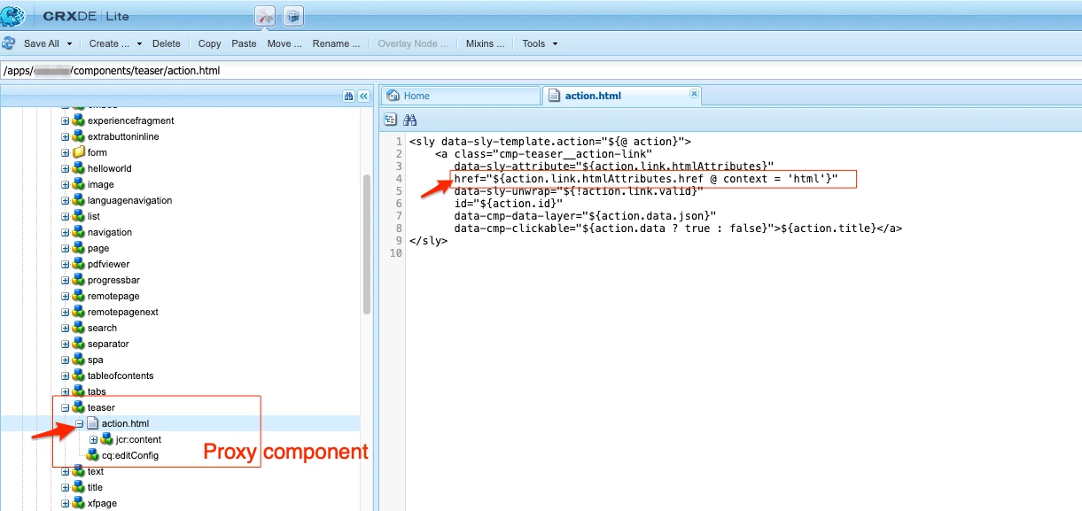Click the Home tab house icon
Image resolution: width=1082 pixels, height=511 pixels.
(393, 96)
